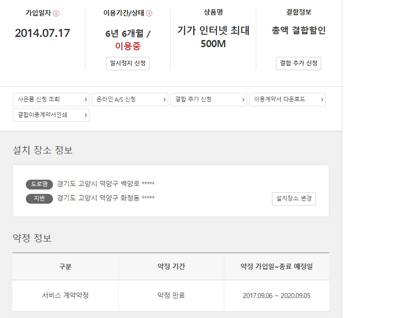This screenshot has width=409, height=318.
Task: Open the info icon next to 이용기간/상태
Action: [149, 13]
